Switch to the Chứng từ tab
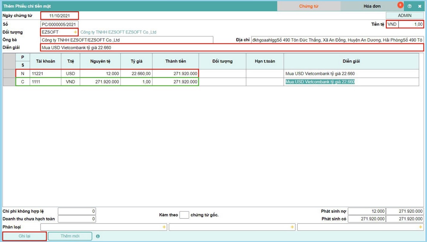Screen dimensions: 427x242 [x=308, y=6]
